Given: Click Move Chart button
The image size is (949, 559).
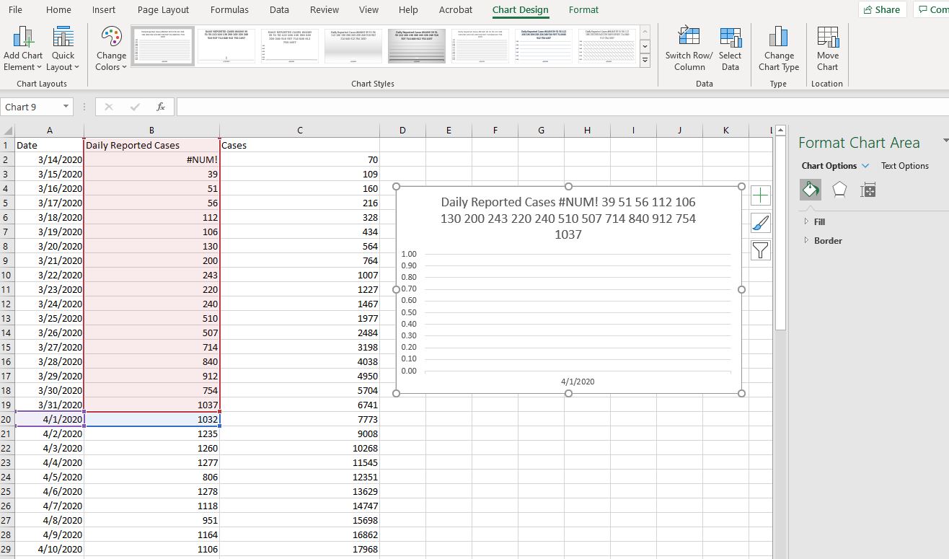Looking at the screenshot, I should [x=827, y=48].
